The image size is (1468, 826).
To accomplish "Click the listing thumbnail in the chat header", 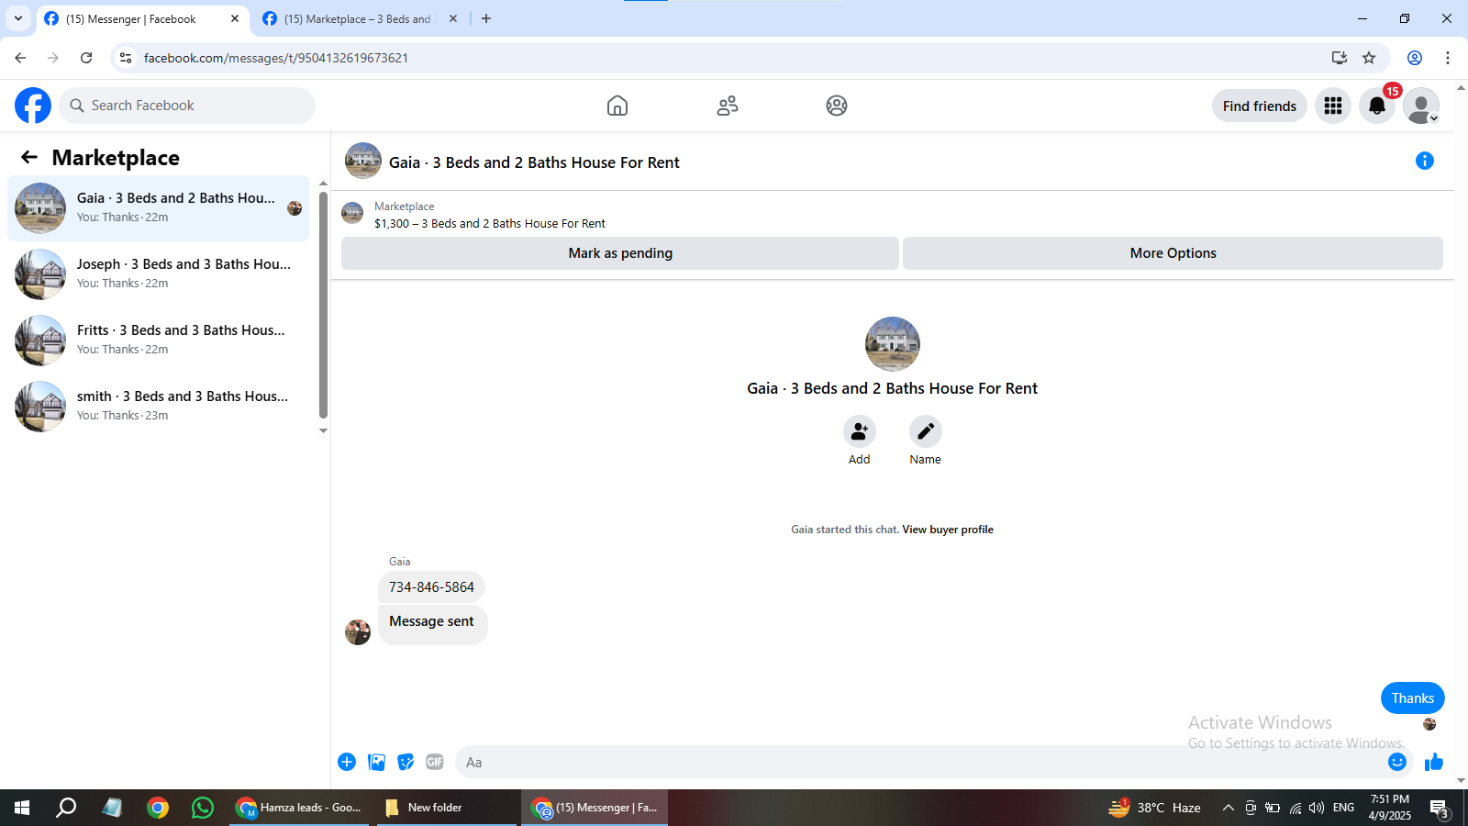I will pyautogui.click(x=363, y=161).
